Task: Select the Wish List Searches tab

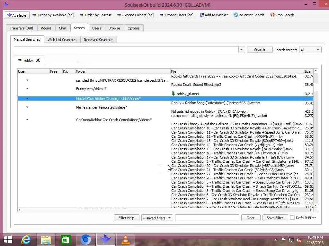Action: tap(62, 39)
